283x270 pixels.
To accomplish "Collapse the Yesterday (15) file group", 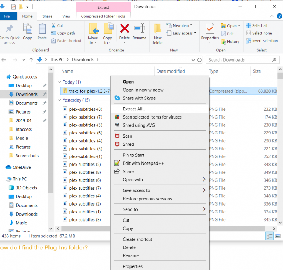I will (59, 100).
